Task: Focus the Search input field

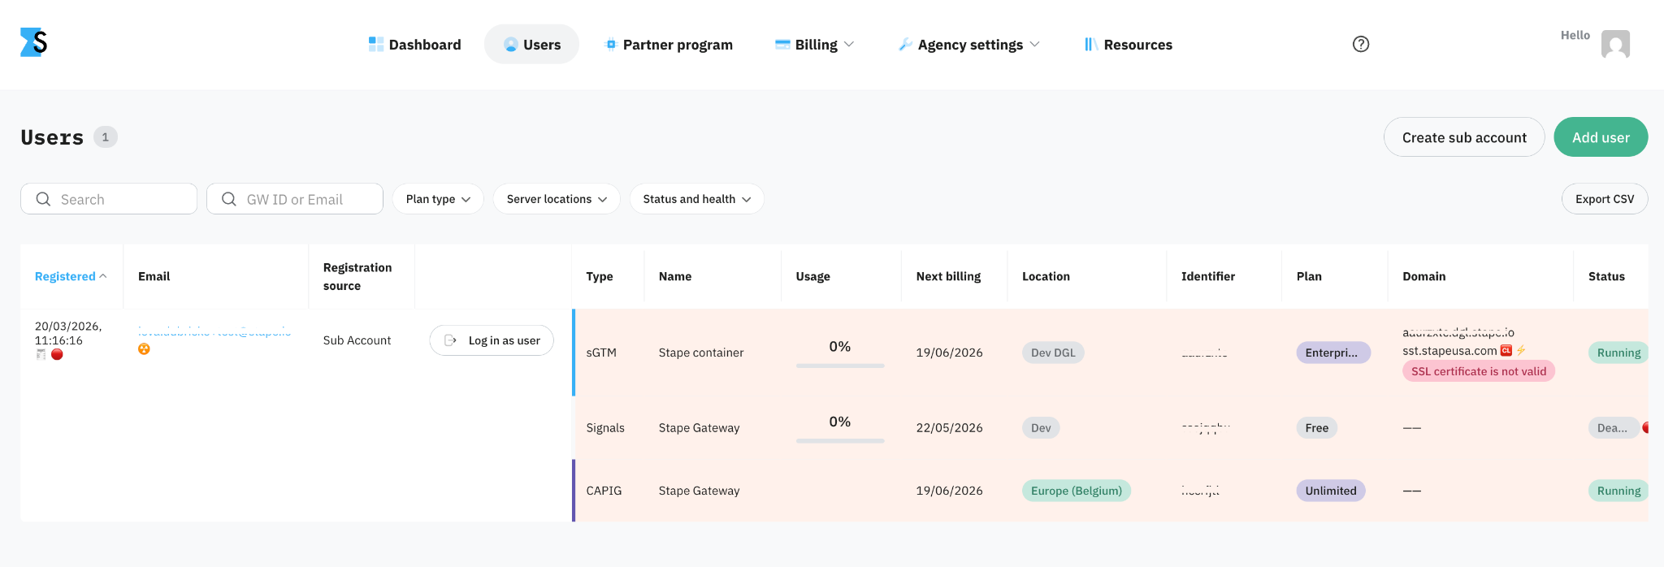Action: (109, 199)
